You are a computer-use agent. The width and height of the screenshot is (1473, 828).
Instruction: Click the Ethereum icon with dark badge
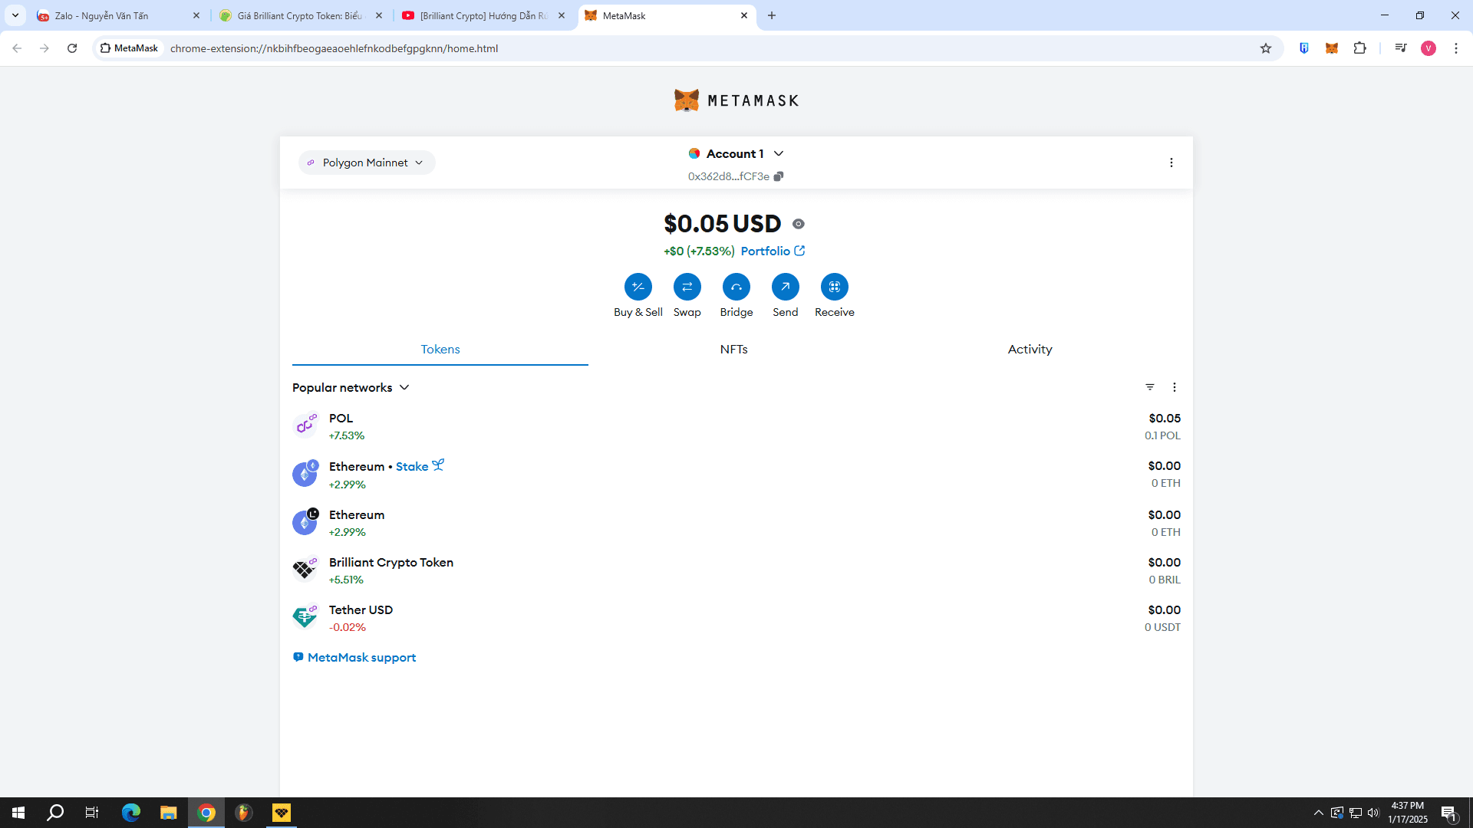[x=305, y=521]
